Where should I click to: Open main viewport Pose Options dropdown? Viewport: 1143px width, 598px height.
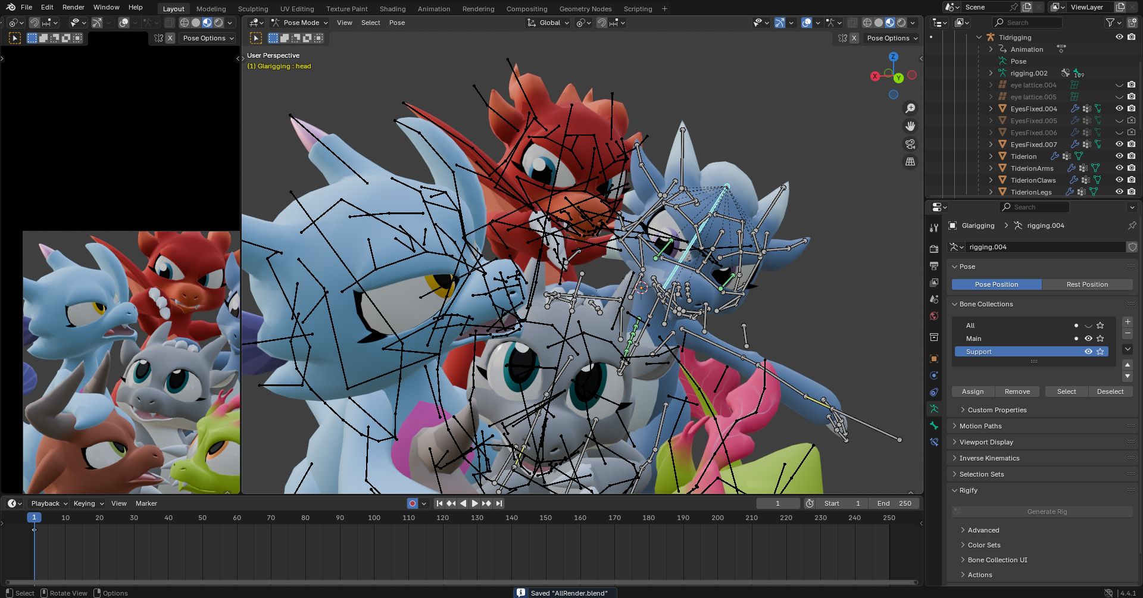[892, 38]
